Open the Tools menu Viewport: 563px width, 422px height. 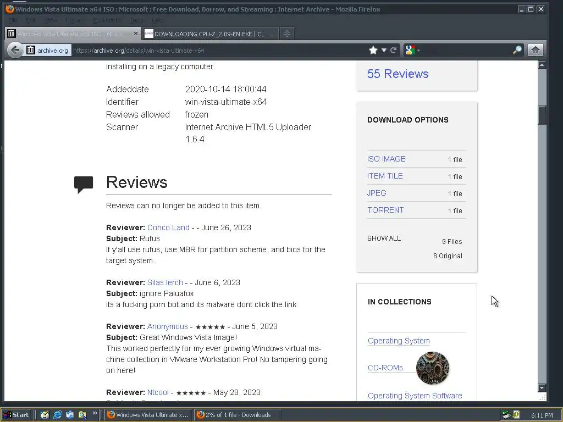(136, 20)
